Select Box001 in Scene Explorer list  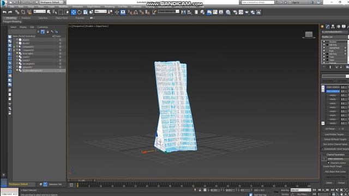(x=26, y=40)
